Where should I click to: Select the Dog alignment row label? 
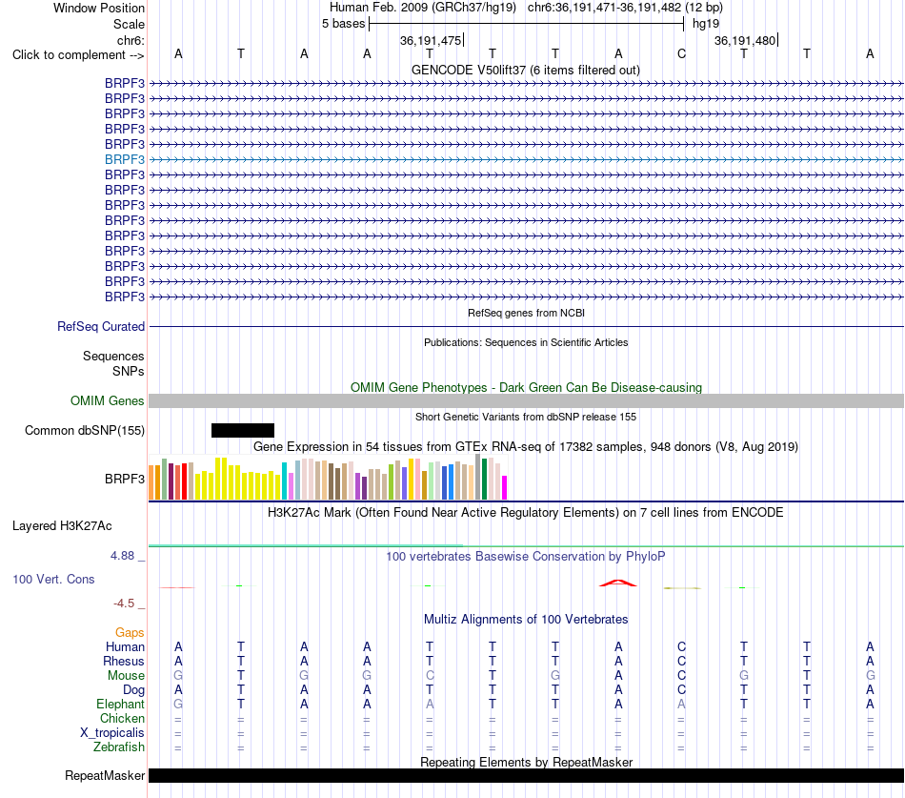point(133,690)
